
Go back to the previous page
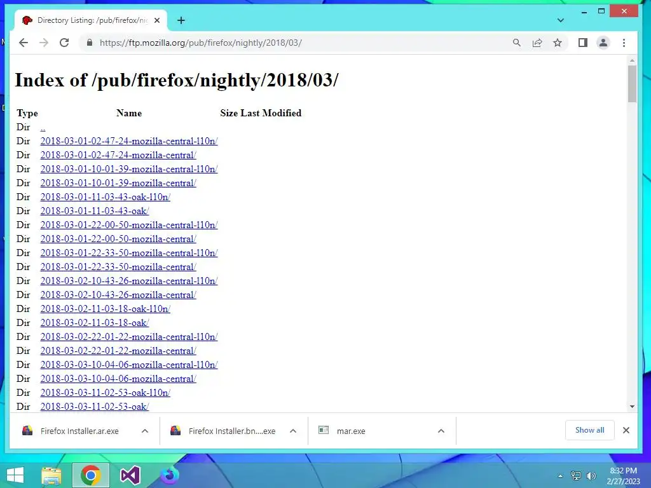(24, 43)
